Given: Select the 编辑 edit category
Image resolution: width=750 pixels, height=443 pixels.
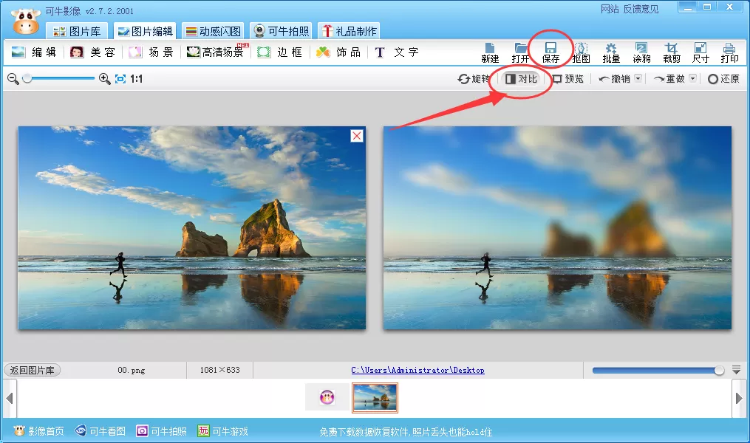Looking at the screenshot, I should (x=33, y=52).
